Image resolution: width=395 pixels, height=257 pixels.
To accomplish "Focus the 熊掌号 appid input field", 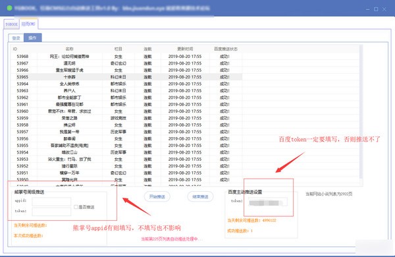I will 51,201.
